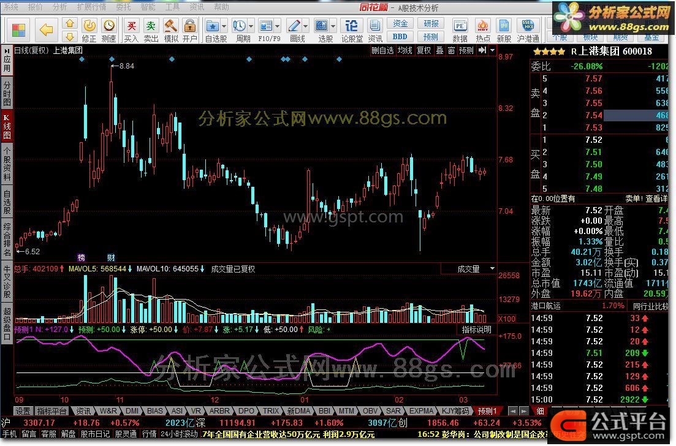Screen dimensions: 676x446
Task: Open the F10/F9 company info icon
Action: click(266, 26)
